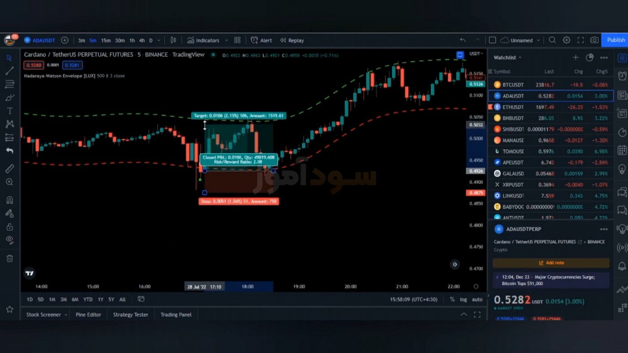Open the layout setup square icon
The image size is (628, 353).
tap(492, 40)
